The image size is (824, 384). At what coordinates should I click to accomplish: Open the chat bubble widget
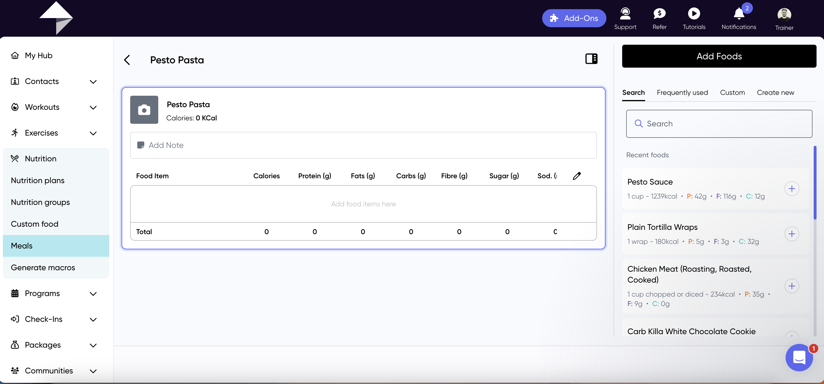[x=799, y=357]
